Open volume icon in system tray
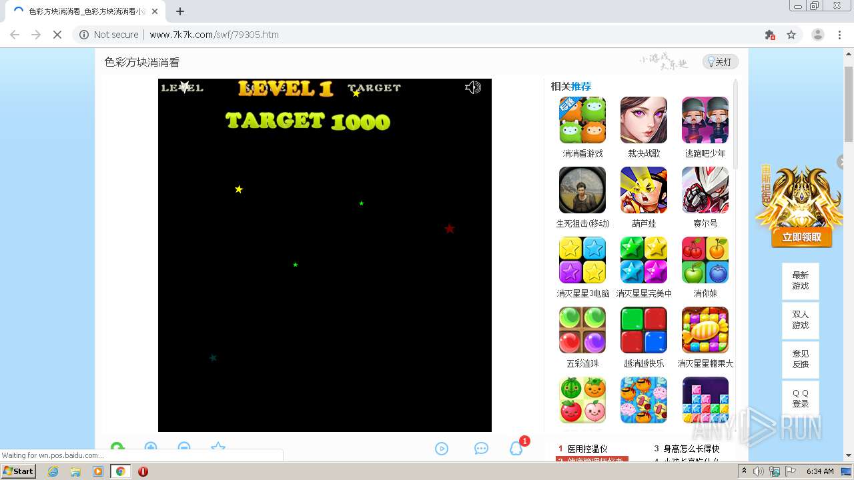854x480 pixels. [759, 471]
